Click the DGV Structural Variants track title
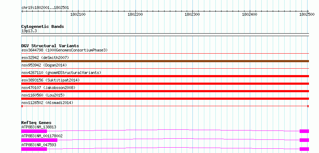319x153 pixels. [50, 46]
